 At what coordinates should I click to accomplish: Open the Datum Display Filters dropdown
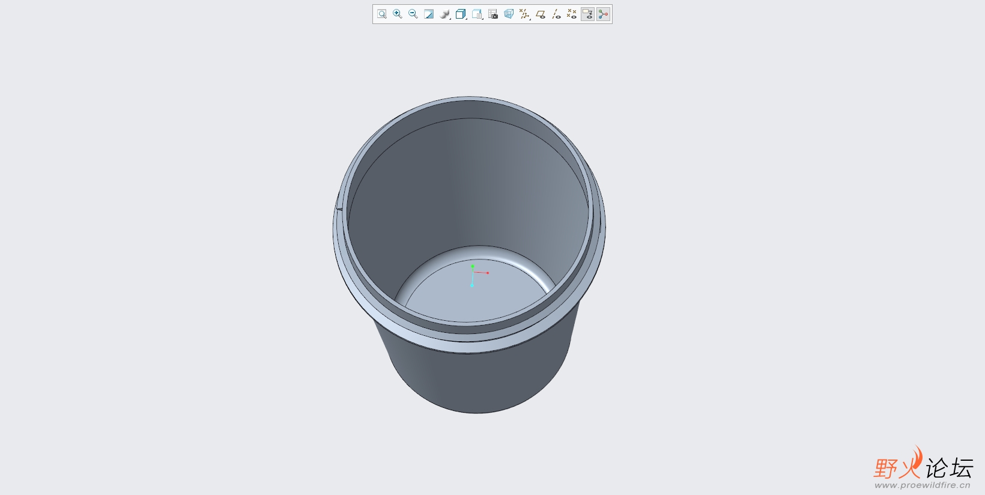coord(524,14)
